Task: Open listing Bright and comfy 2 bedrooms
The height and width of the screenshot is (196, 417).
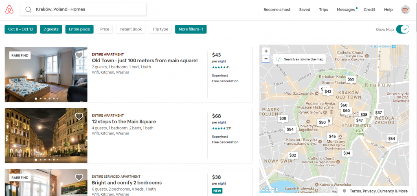Action: [x=127, y=183]
